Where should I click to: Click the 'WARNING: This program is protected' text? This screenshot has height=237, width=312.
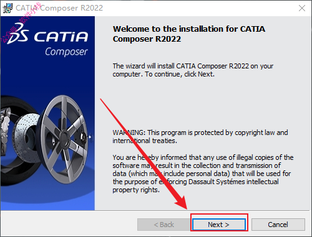(x=200, y=136)
